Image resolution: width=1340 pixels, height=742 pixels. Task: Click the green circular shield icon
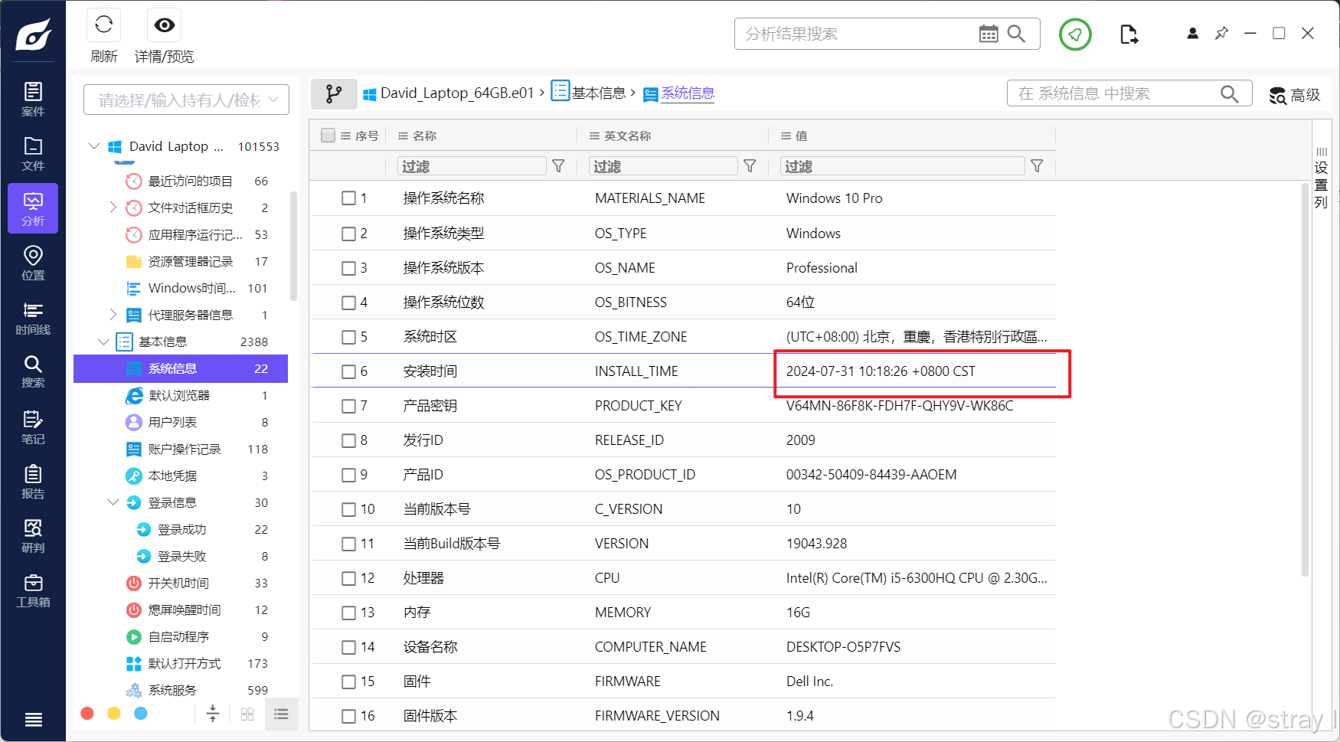pyautogui.click(x=1075, y=34)
